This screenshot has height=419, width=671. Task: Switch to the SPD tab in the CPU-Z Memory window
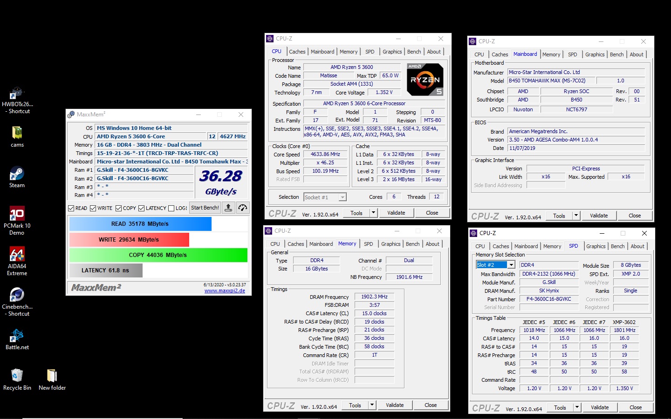(x=368, y=244)
